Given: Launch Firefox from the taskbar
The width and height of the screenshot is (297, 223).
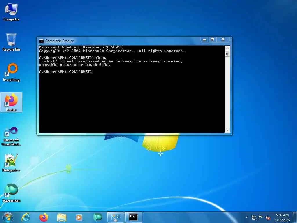Looking at the screenshot, I should click(x=44, y=217).
